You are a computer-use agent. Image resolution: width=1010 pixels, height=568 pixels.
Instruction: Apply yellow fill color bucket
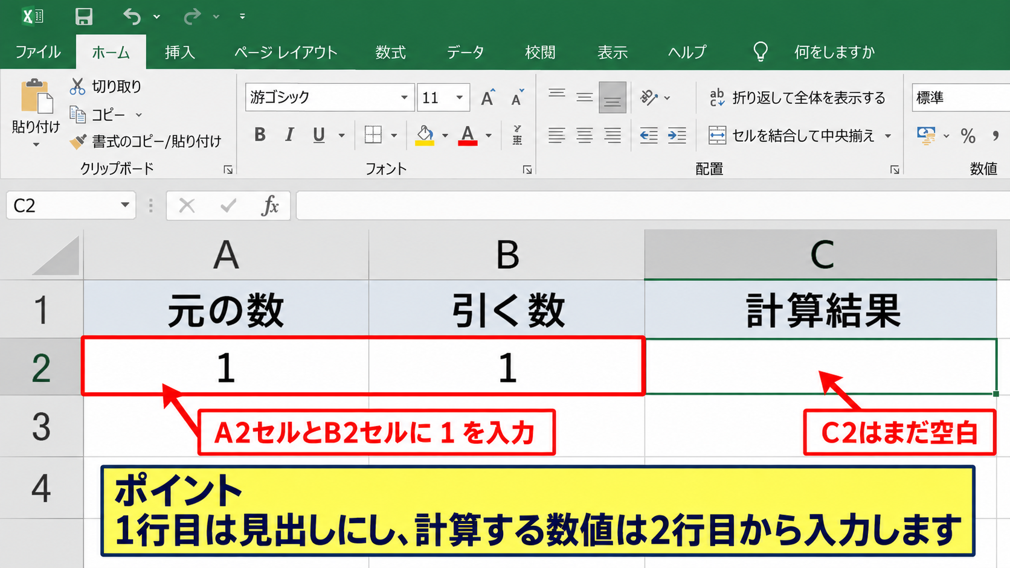tap(425, 135)
